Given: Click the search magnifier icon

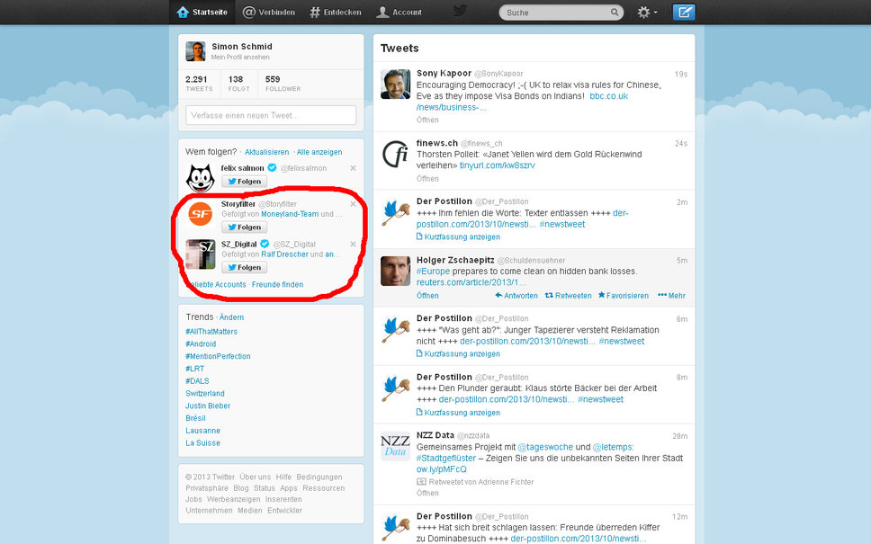Looking at the screenshot, I should click(615, 13).
